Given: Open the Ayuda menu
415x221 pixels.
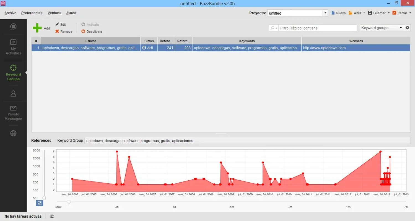Looking at the screenshot, I should pos(71,13).
